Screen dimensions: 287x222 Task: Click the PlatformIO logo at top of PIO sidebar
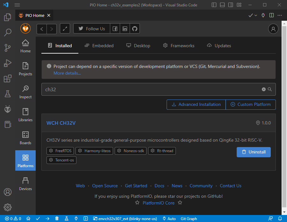click(x=25, y=29)
